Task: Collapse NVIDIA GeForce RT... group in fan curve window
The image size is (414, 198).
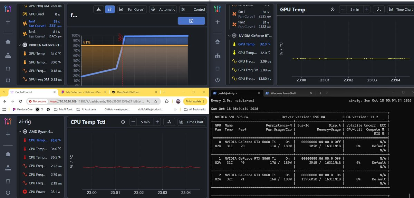Action: pos(20,45)
